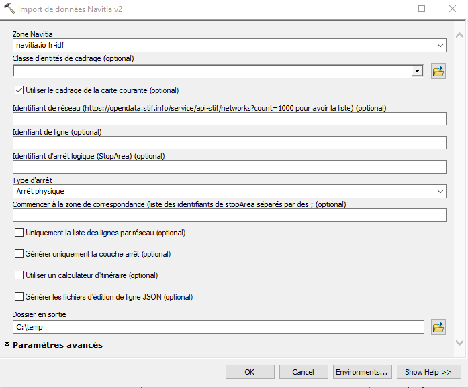Check Générer uniquement la couche arrêt
Viewport: 468px width, 388px height.
(x=19, y=254)
